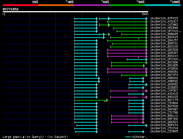
Task: Select the UniRef100_Q0DH92 label
Action: (x=164, y=84)
